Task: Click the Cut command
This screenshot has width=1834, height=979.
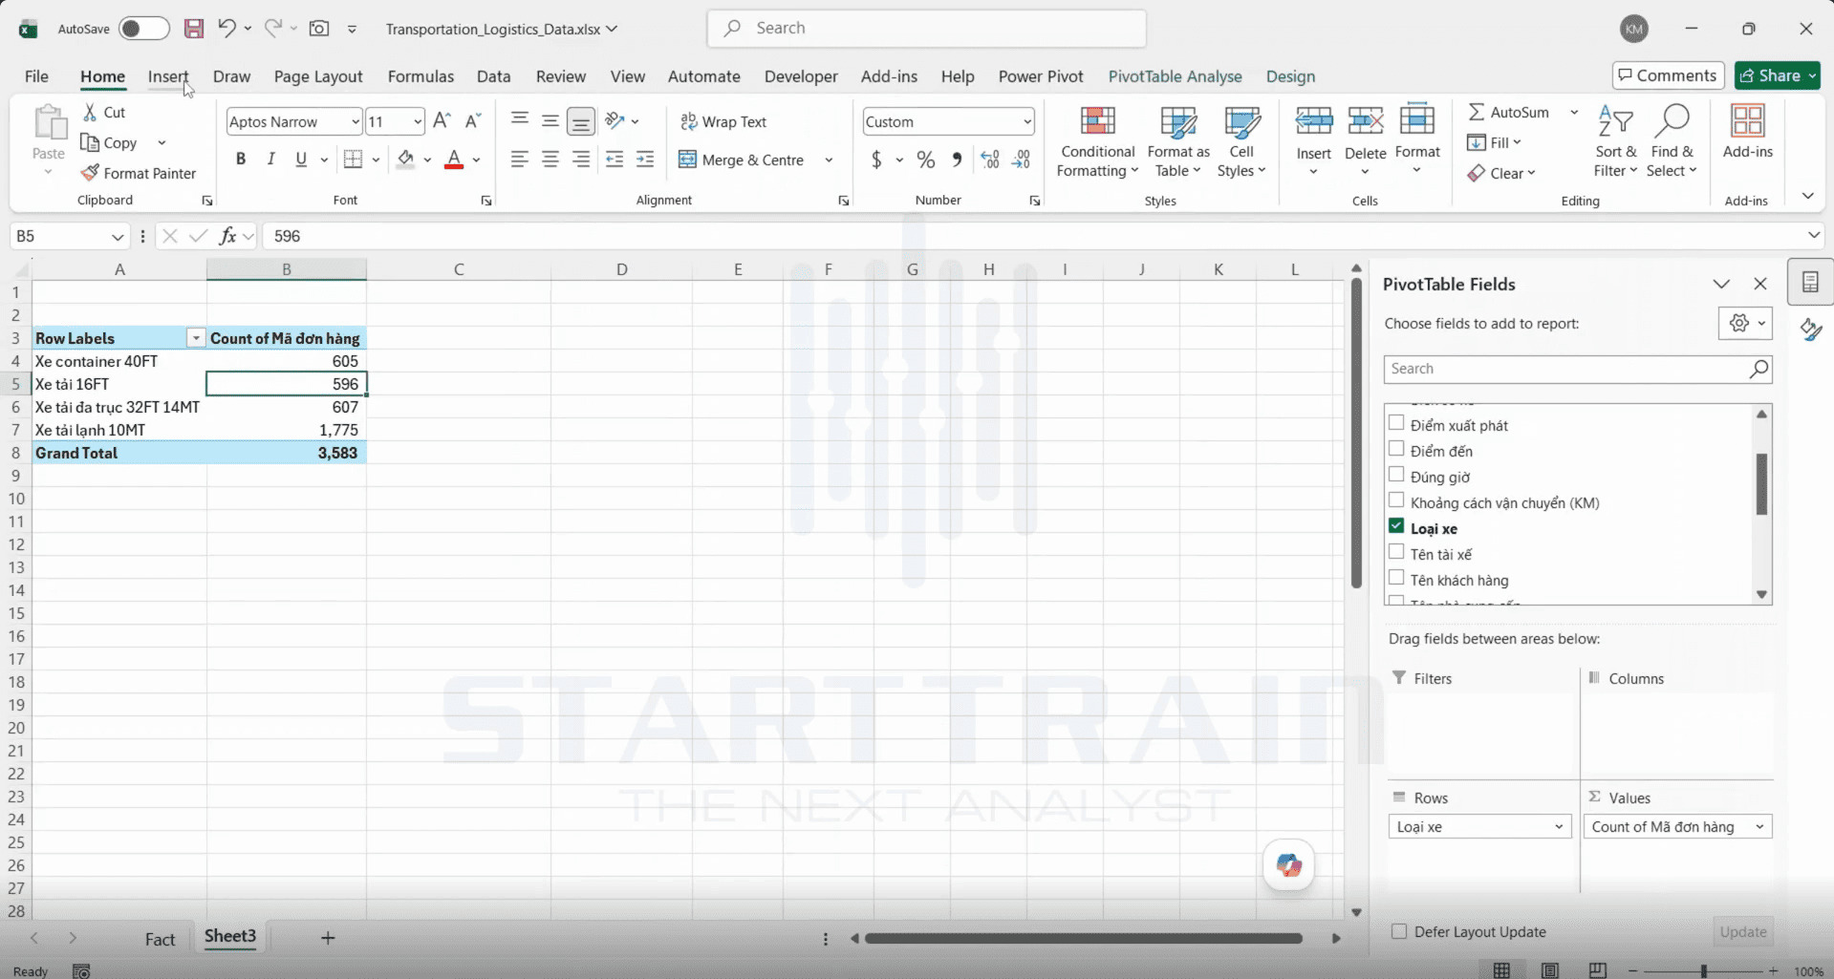Action: [x=104, y=112]
